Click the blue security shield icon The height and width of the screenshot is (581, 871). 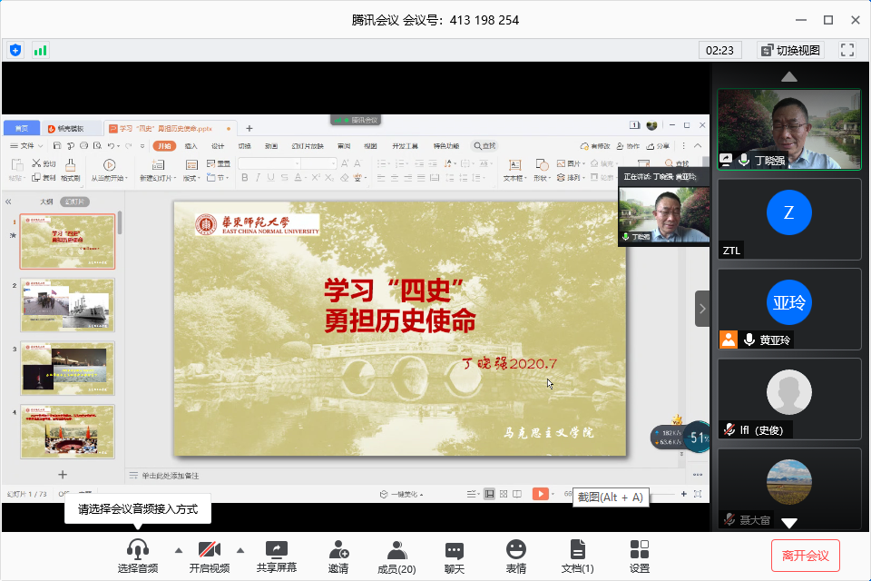[15, 51]
